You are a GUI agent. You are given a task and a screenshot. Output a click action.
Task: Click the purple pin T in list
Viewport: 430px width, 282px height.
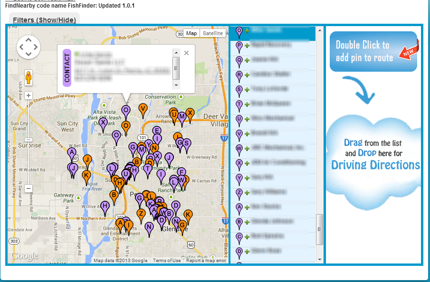239,104
